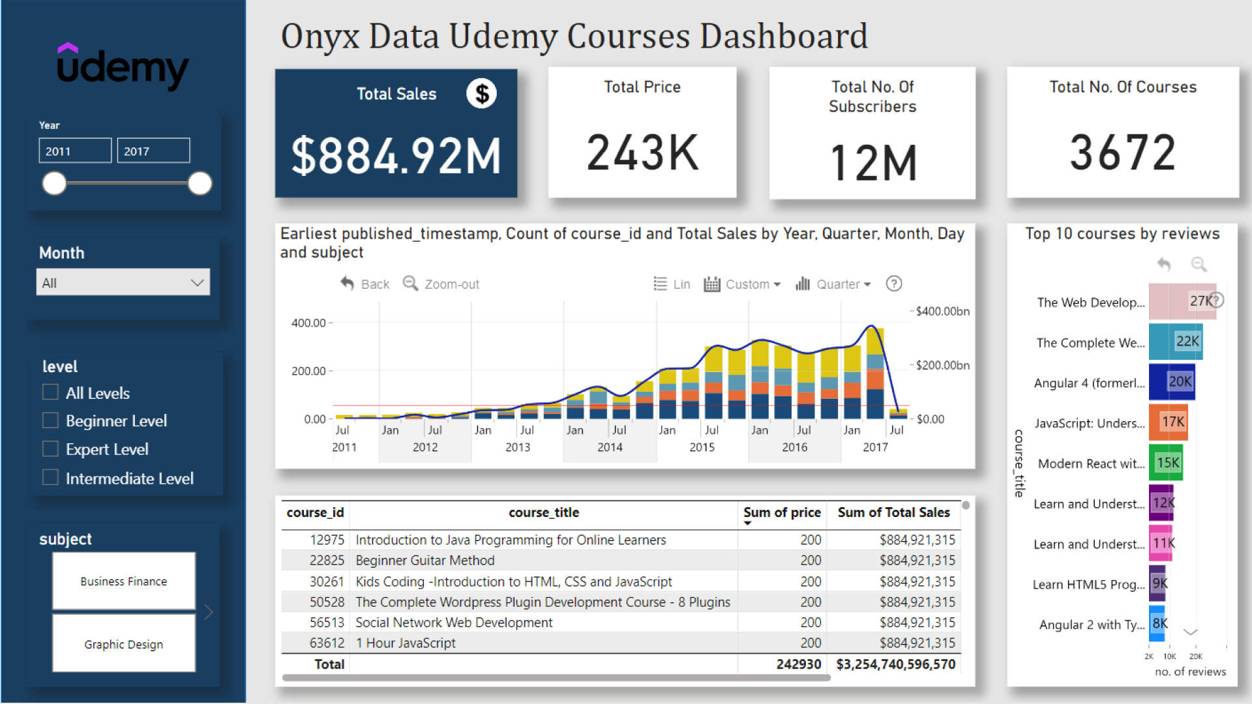Click the 3672 Total Courses card
This screenshot has height=704, width=1252.
tap(1123, 132)
